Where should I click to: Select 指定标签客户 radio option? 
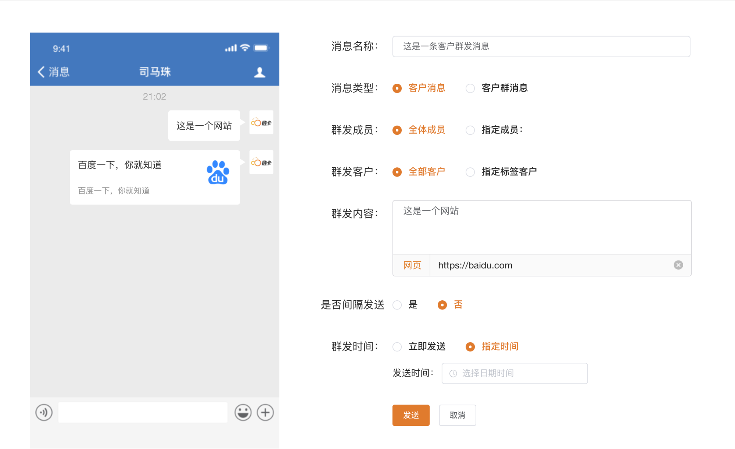(470, 172)
